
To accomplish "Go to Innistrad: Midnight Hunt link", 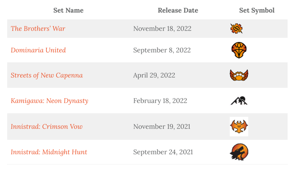I will point(49,152).
